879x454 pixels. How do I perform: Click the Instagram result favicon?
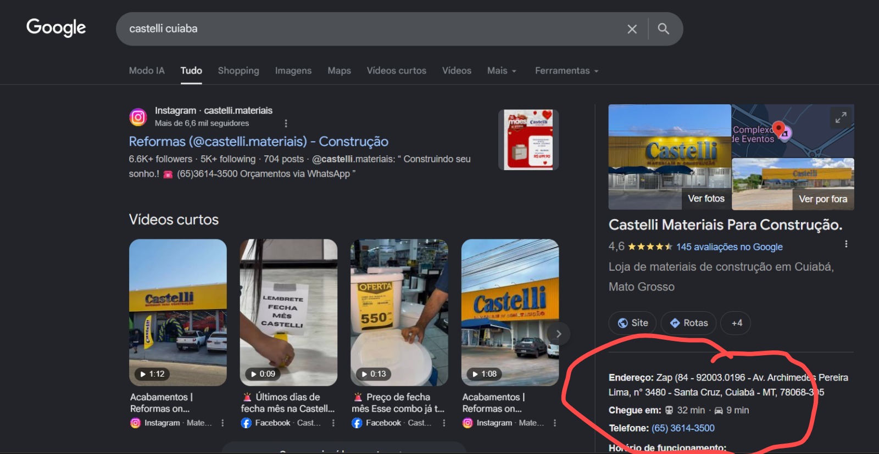click(138, 117)
